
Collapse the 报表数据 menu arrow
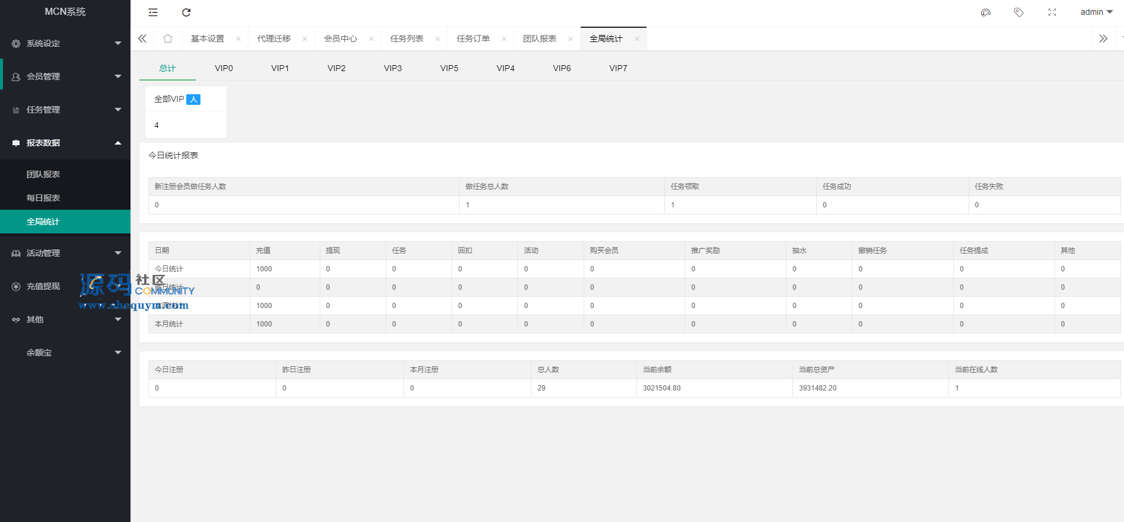[x=118, y=143]
